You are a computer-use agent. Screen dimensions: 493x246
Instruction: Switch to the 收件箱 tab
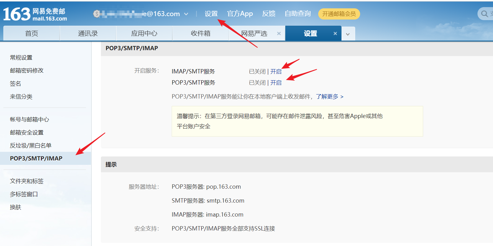(201, 33)
